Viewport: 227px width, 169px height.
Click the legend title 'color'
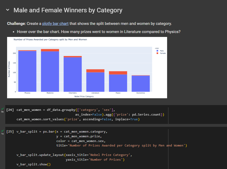[x=157, y=48]
